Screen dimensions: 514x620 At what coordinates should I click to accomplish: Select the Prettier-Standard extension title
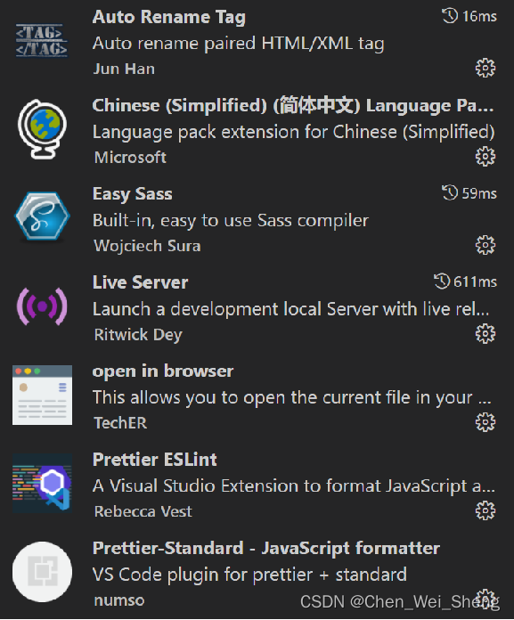point(266,549)
